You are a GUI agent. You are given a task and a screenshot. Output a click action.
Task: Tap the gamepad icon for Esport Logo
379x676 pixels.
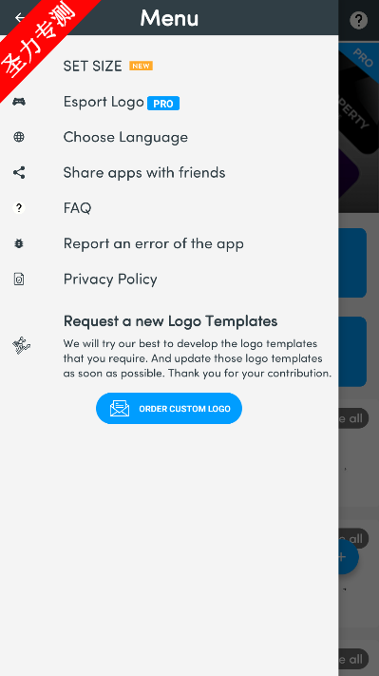(x=18, y=102)
